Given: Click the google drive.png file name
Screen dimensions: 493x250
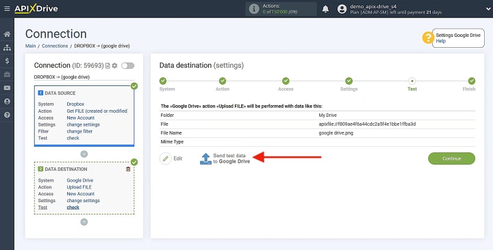Looking at the screenshot, I should point(336,133).
